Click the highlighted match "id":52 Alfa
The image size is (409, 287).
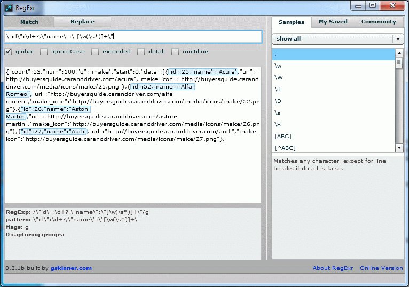pos(162,86)
